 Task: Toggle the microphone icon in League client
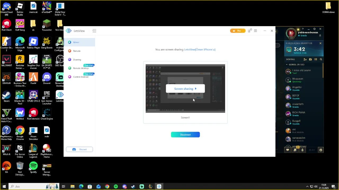tap(302, 150)
